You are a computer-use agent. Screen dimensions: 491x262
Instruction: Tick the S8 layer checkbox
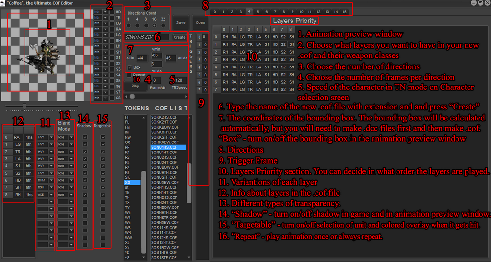click(x=112, y=98)
